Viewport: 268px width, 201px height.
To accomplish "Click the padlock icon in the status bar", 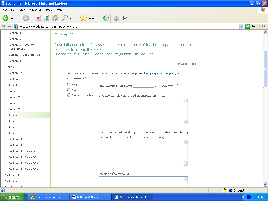I will point(225,190).
